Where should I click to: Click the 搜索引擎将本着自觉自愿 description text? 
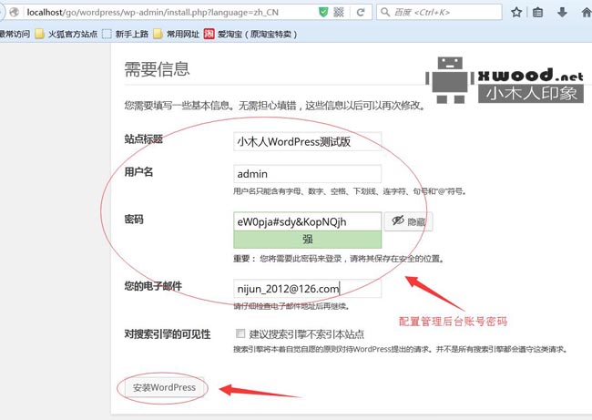(401, 349)
